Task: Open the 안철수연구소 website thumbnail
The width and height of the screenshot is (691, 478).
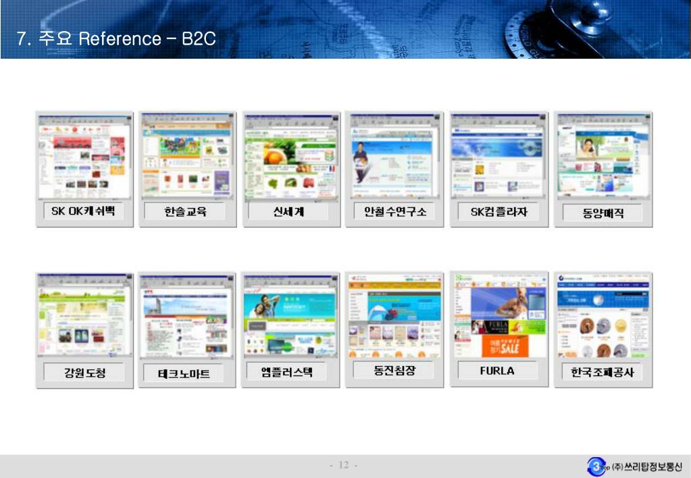Action: pyautogui.click(x=395, y=156)
